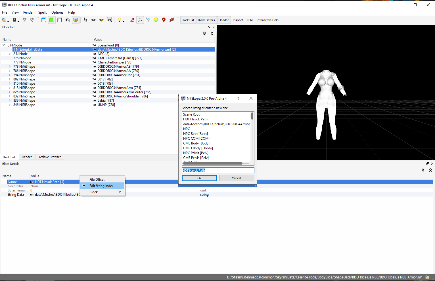Click the plain eye view icon
The height and width of the screenshot is (281, 435).
click(93, 20)
